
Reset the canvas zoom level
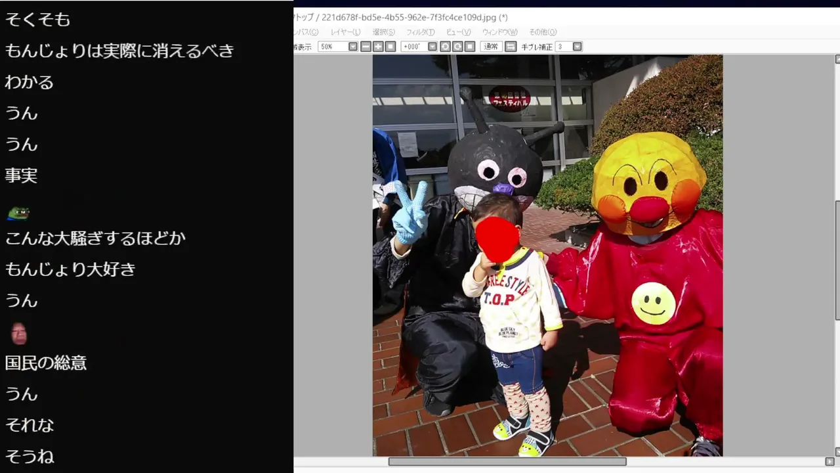click(390, 47)
